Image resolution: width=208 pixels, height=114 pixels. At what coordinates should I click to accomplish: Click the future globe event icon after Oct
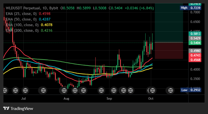point(170,90)
